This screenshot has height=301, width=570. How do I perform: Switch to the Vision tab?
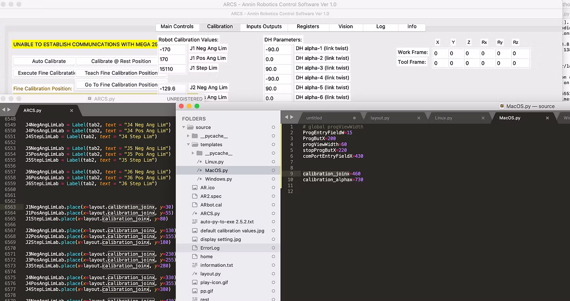[346, 26]
